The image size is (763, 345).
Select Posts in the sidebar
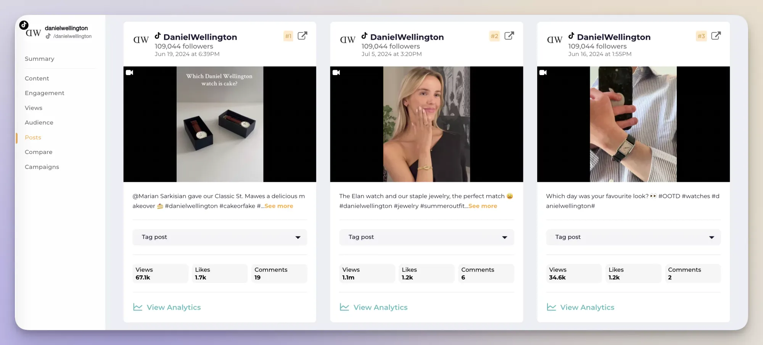(33, 137)
